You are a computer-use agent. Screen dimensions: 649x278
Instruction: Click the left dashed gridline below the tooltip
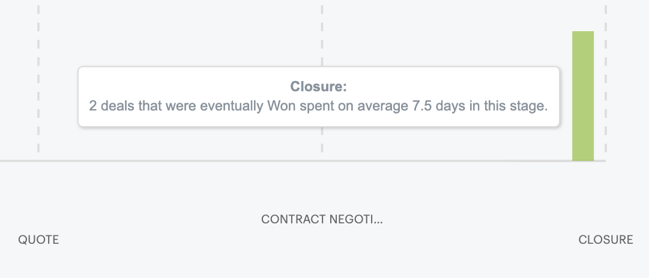click(38, 144)
